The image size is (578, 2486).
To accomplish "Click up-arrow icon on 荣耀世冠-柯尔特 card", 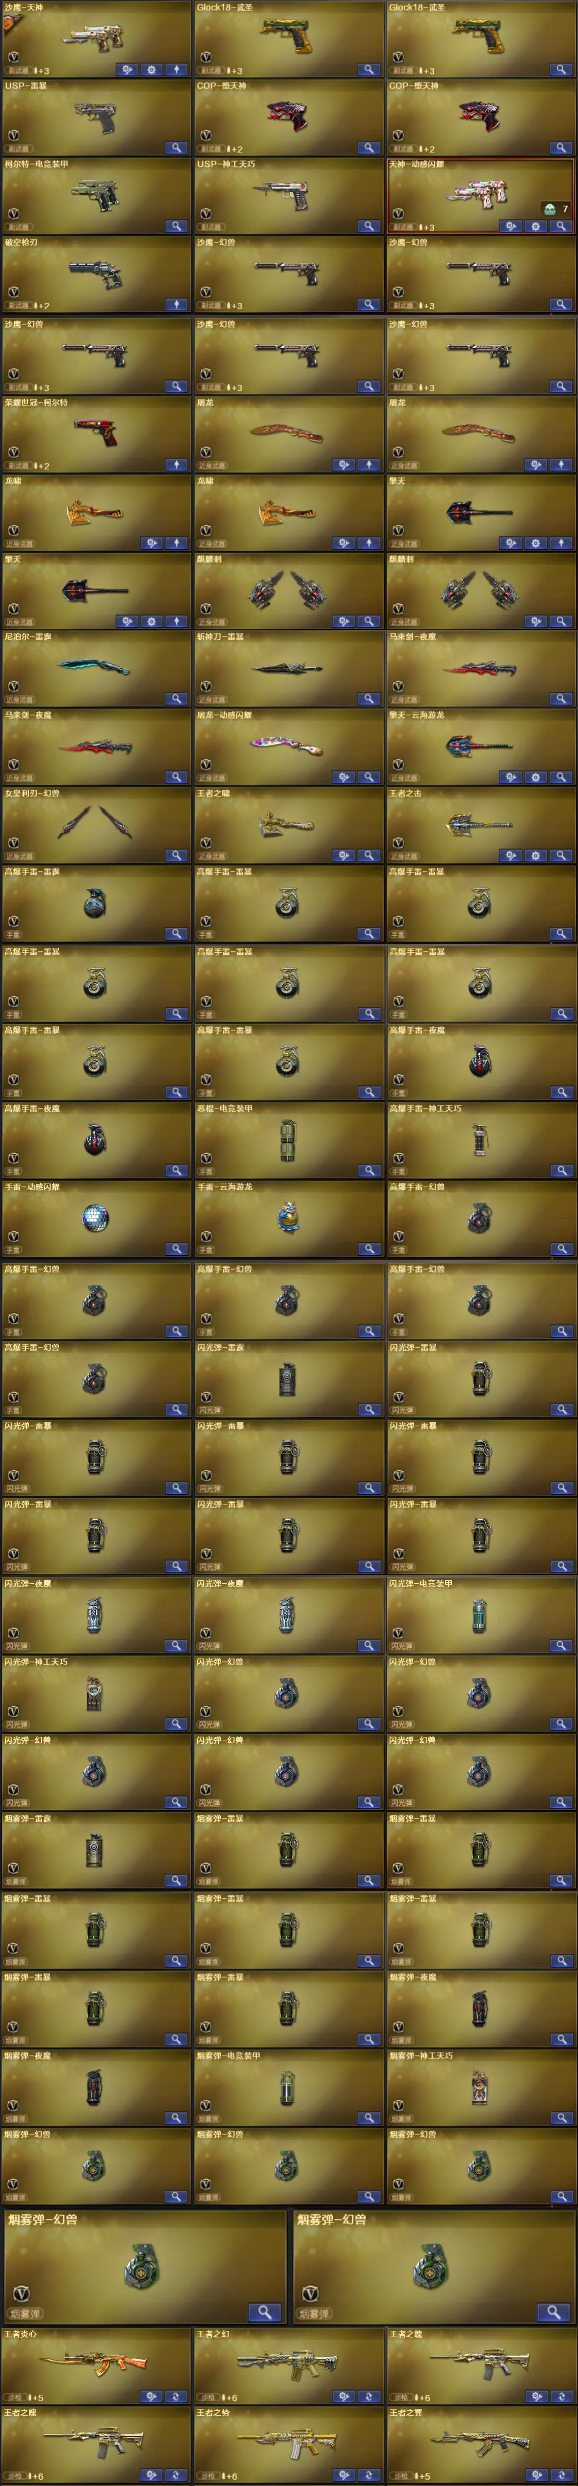I will click(177, 464).
